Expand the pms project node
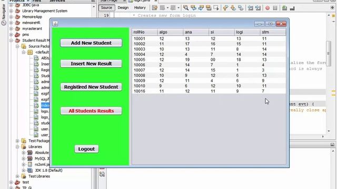The image size is (337, 189). tap(11, 35)
